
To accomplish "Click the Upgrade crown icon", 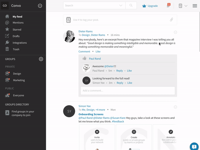I will pos(144,6).
